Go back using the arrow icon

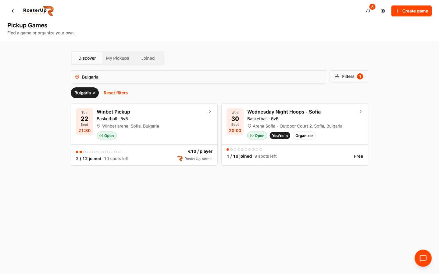pyautogui.click(x=13, y=11)
